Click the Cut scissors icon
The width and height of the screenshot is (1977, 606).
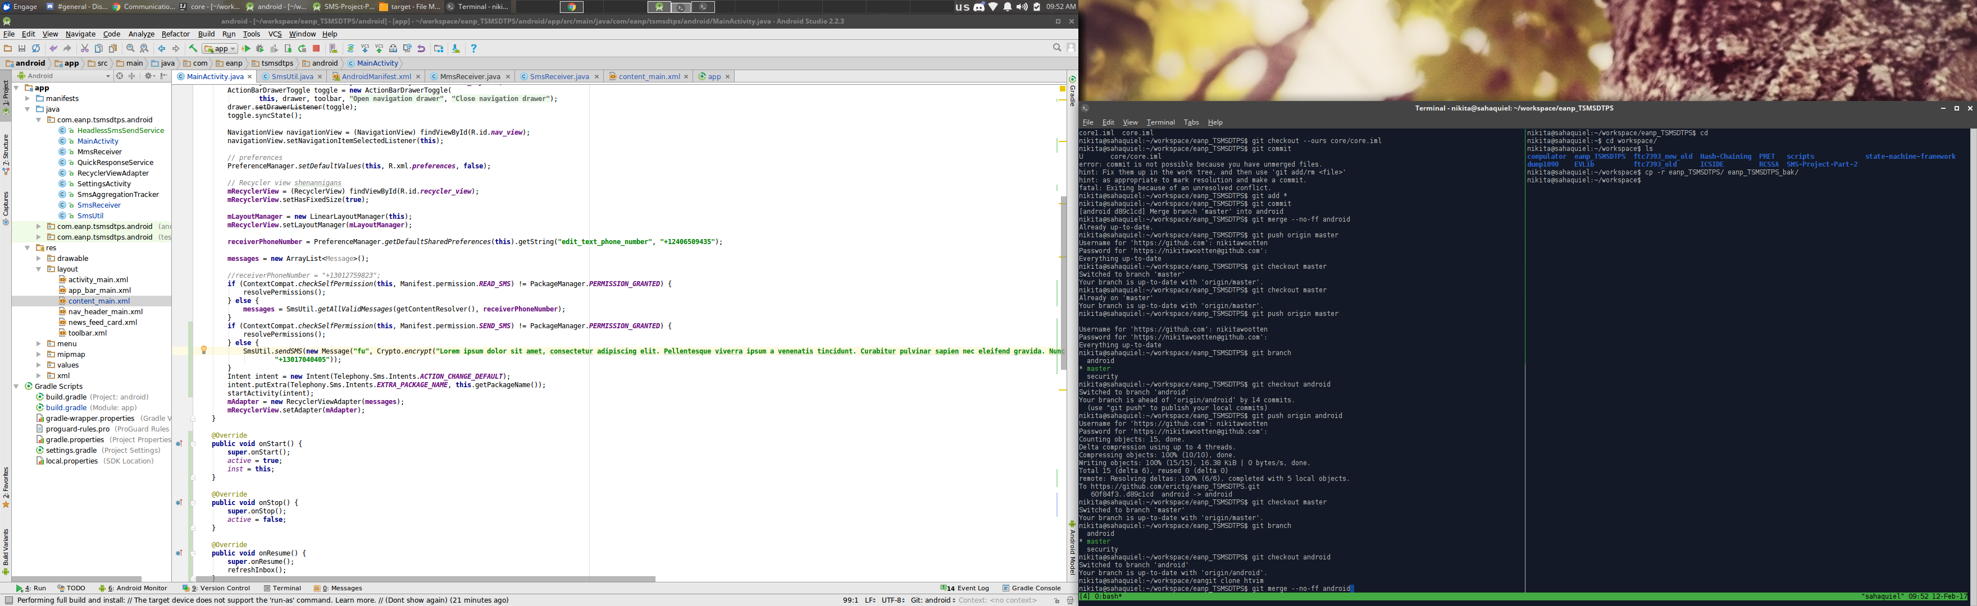pos(84,48)
